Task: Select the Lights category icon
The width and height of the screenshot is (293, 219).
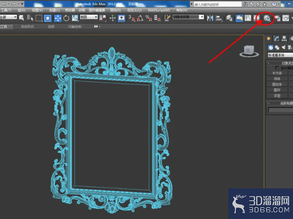Action: [284, 47]
